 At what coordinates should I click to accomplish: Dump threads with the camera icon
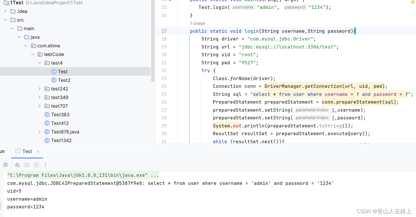27,165
